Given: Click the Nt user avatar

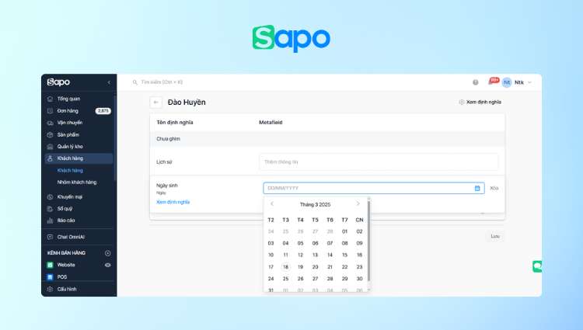Looking at the screenshot, I should (507, 82).
